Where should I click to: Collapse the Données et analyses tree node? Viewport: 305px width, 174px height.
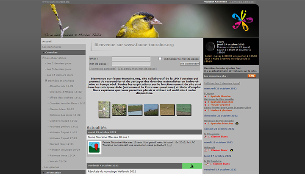pyautogui.click(x=46, y=81)
